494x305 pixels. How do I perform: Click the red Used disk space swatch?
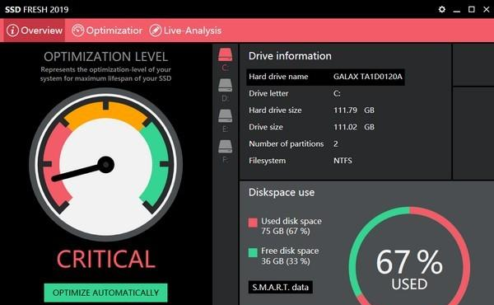pos(253,223)
